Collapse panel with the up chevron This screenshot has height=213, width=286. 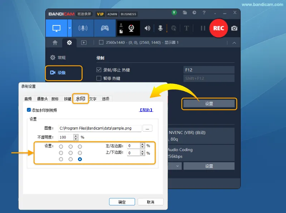(234, 43)
